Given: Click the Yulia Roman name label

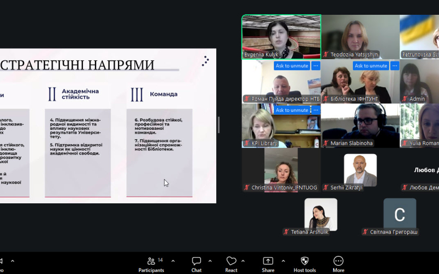Looking at the screenshot, I should coord(424,143).
